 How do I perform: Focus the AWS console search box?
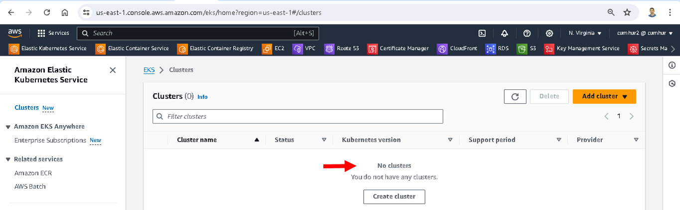(198, 33)
